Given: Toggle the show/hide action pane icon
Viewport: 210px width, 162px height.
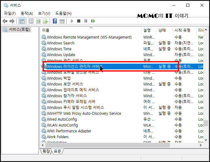Looking at the screenshot, I should [x=62, y=21].
